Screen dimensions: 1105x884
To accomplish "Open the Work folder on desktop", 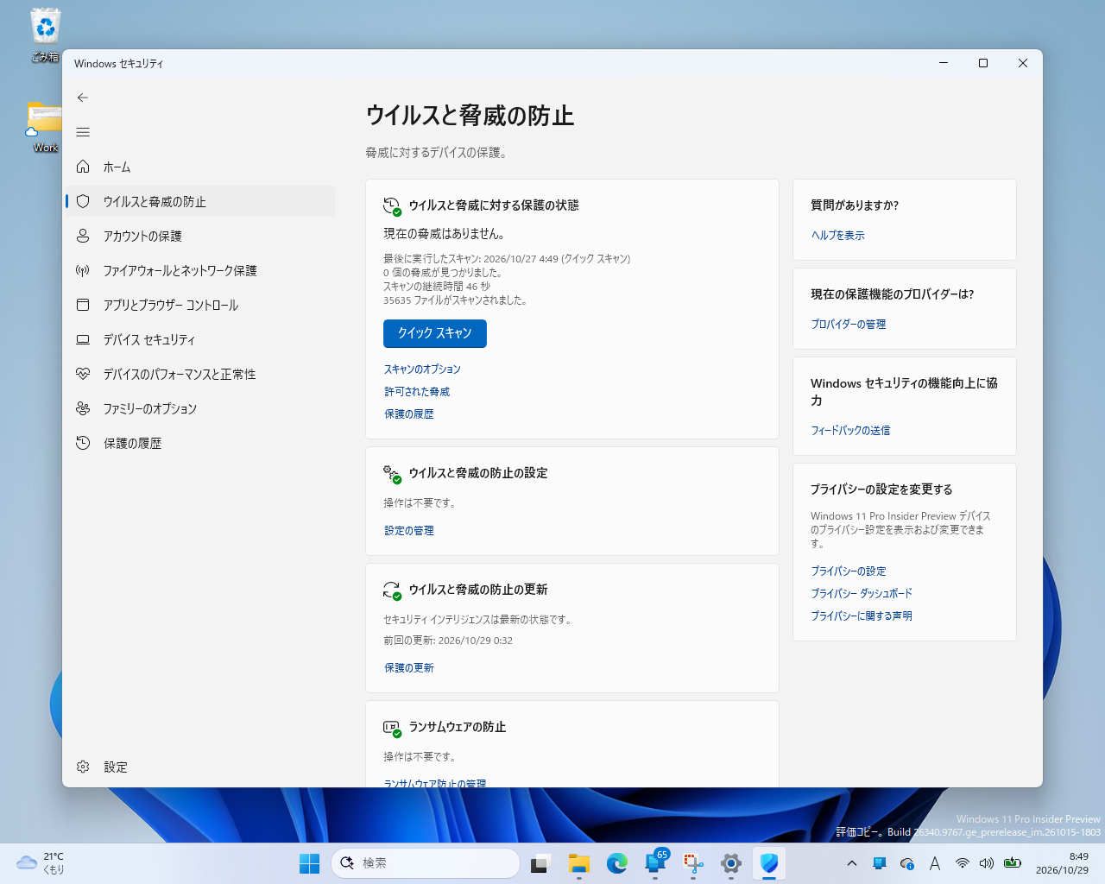I will [x=45, y=128].
